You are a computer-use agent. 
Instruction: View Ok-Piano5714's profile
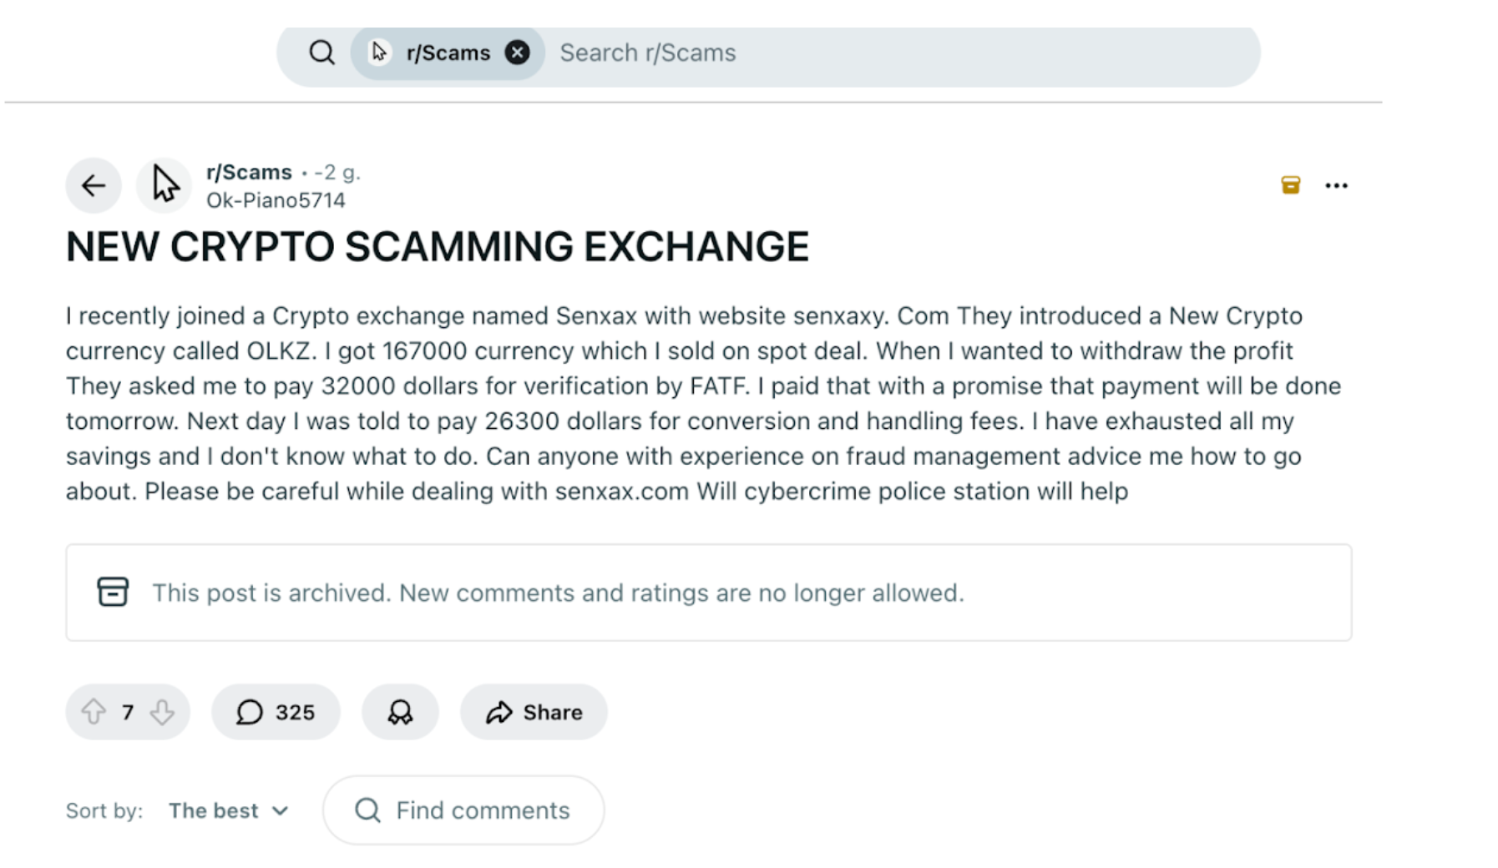(276, 200)
